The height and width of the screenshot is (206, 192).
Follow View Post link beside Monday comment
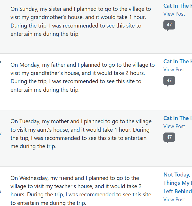[x=174, y=70]
